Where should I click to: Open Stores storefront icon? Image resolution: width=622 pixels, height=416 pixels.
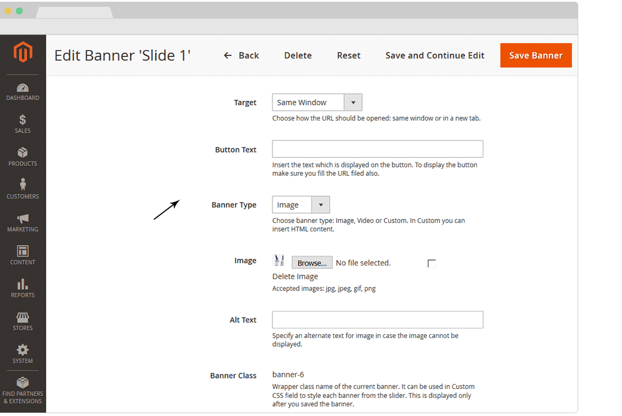[x=23, y=317]
